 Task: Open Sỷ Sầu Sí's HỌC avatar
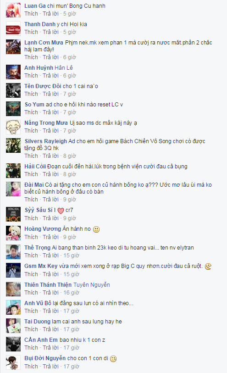pos(13,214)
